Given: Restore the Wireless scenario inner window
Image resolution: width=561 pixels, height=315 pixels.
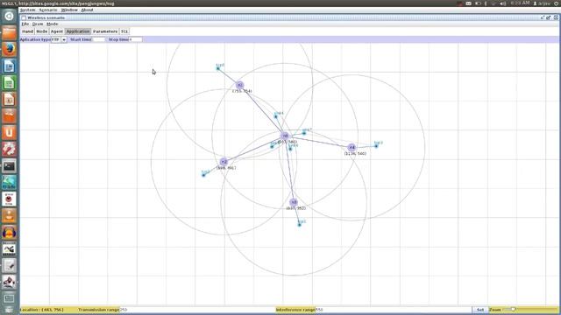Looking at the screenshot, I should 548,17.
